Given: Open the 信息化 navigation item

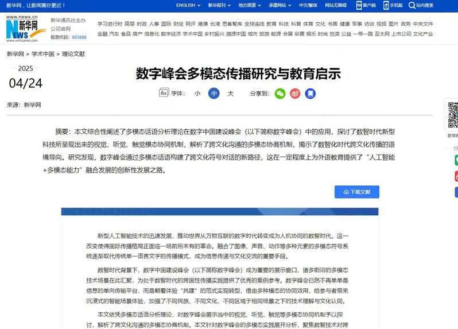Looking at the screenshot, I should click(152, 34).
